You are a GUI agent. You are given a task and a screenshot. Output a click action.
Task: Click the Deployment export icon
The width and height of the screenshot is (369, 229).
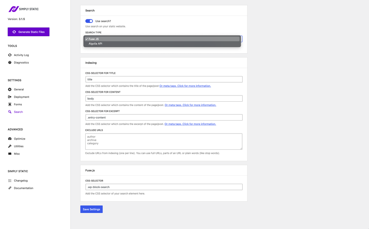[x=9, y=97]
